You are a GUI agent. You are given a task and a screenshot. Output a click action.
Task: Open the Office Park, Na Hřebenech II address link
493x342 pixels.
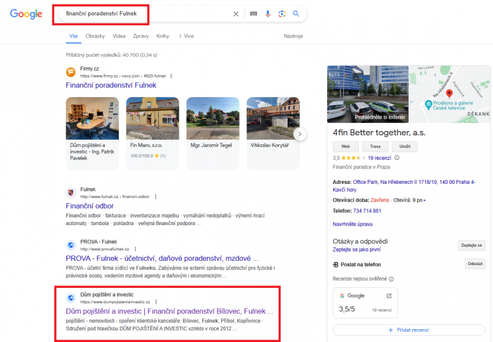point(404,186)
